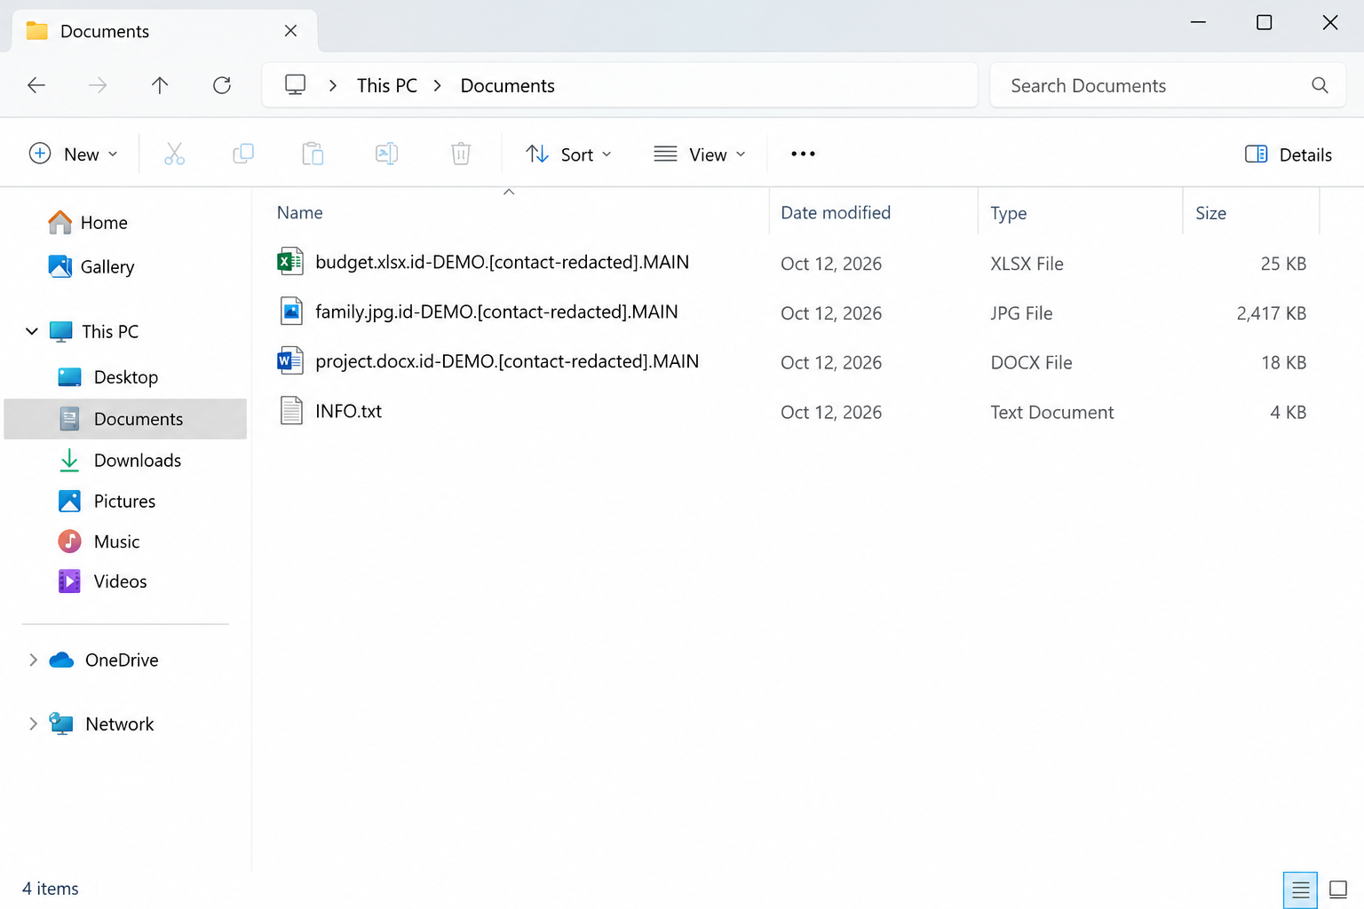Open the View dropdown menu
This screenshot has width=1364, height=909.
coord(700,154)
